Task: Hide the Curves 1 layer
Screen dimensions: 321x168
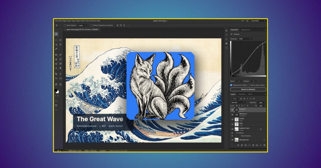Action: click(x=232, y=110)
